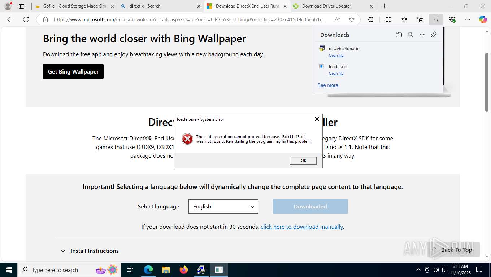Screen dimensions: 491x277
Task: Go back with the browser back arrow
Action: coord(10,19)
